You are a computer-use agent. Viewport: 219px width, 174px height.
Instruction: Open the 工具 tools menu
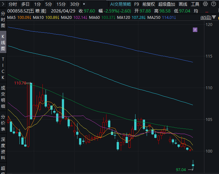[x=195, y=4]
